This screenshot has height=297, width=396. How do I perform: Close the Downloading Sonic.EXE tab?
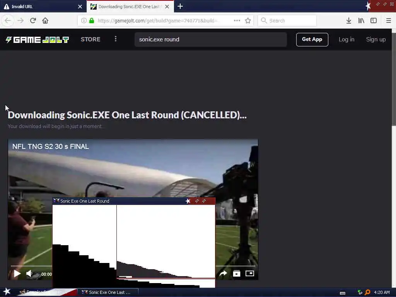tap(167, 7)
